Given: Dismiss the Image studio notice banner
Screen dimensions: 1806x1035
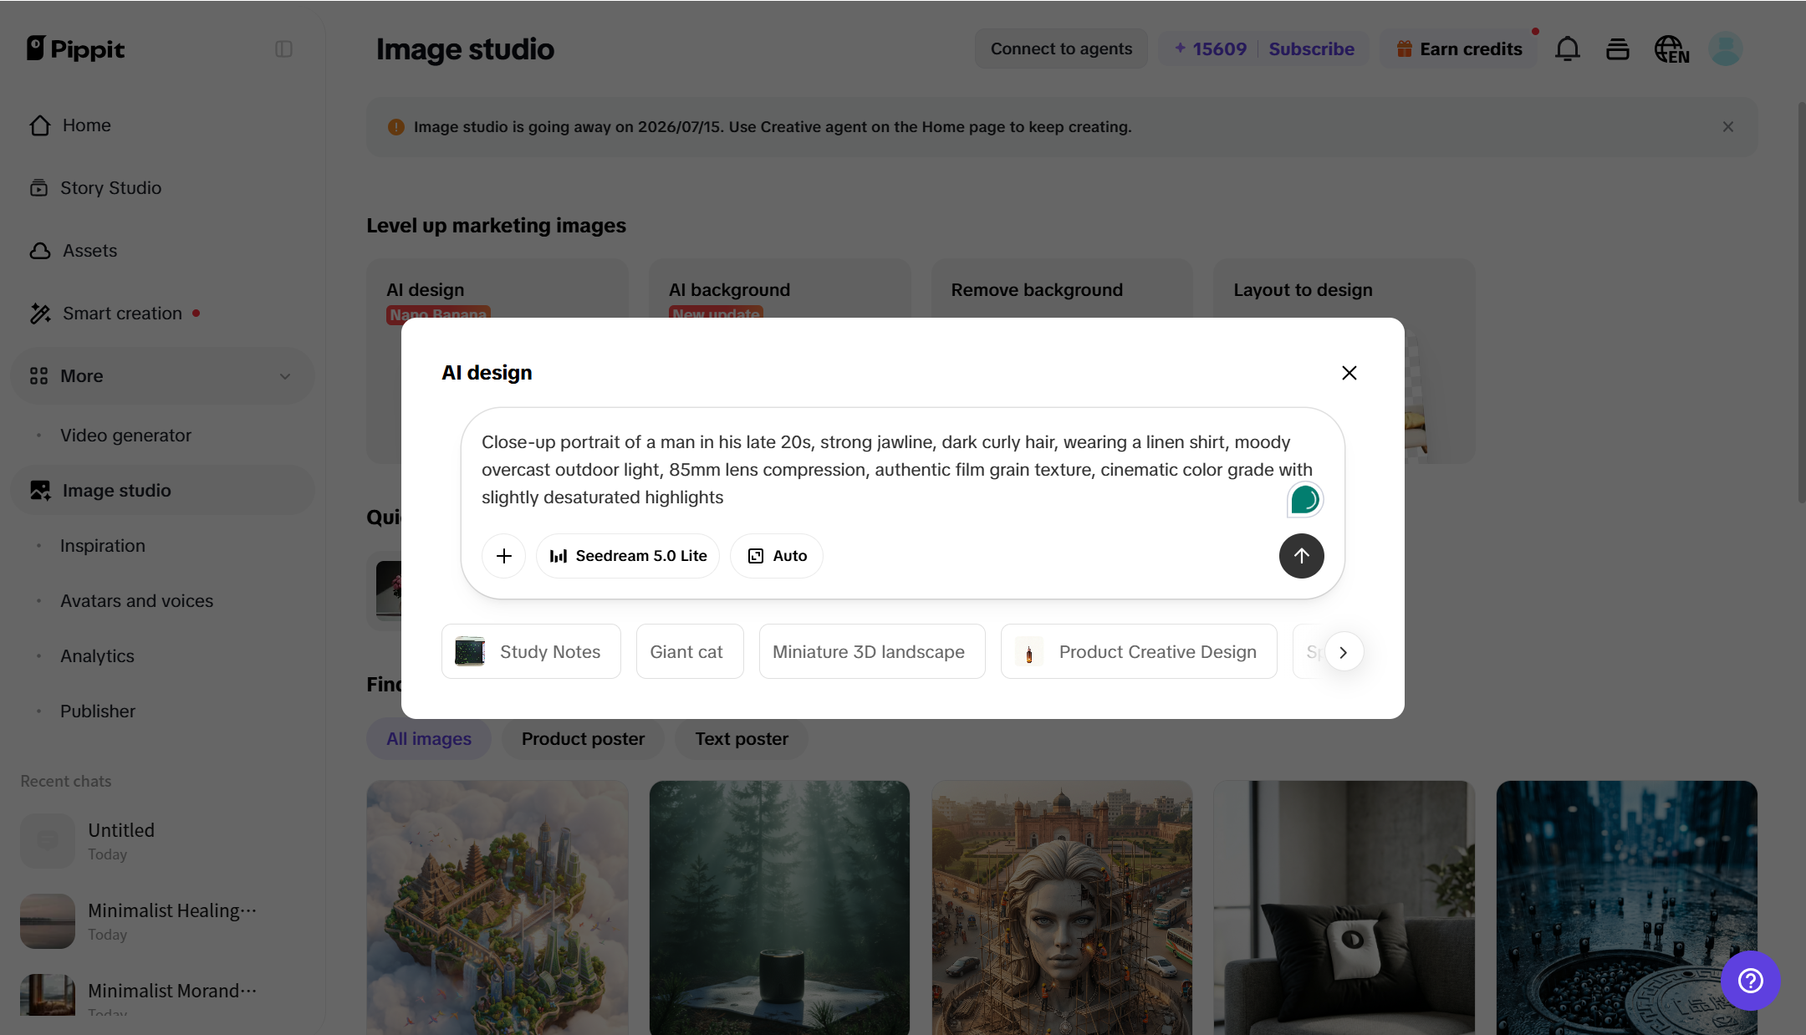Looking at the screenshot, I should (x=1728, y=127).
